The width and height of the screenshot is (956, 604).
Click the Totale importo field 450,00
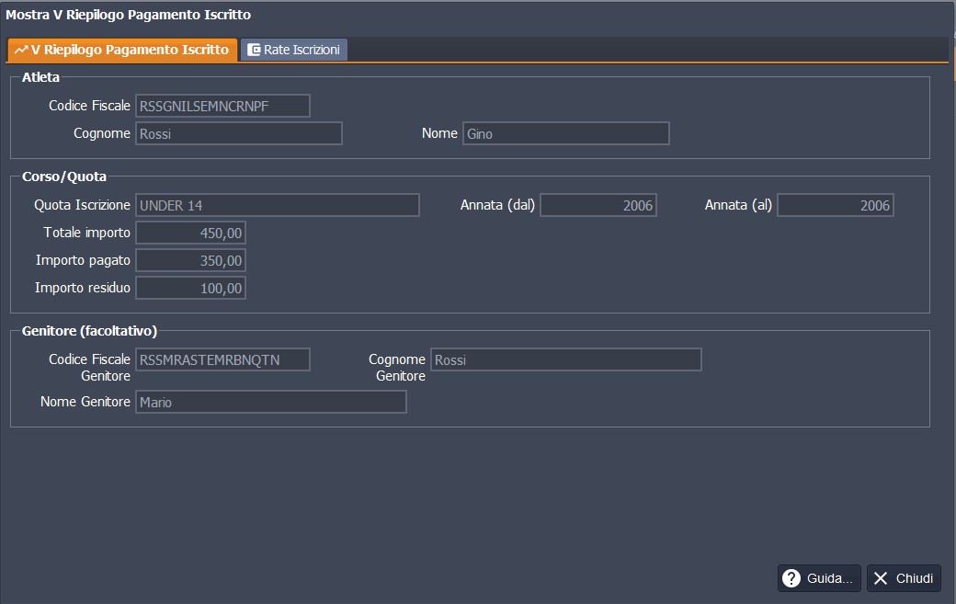190,233
